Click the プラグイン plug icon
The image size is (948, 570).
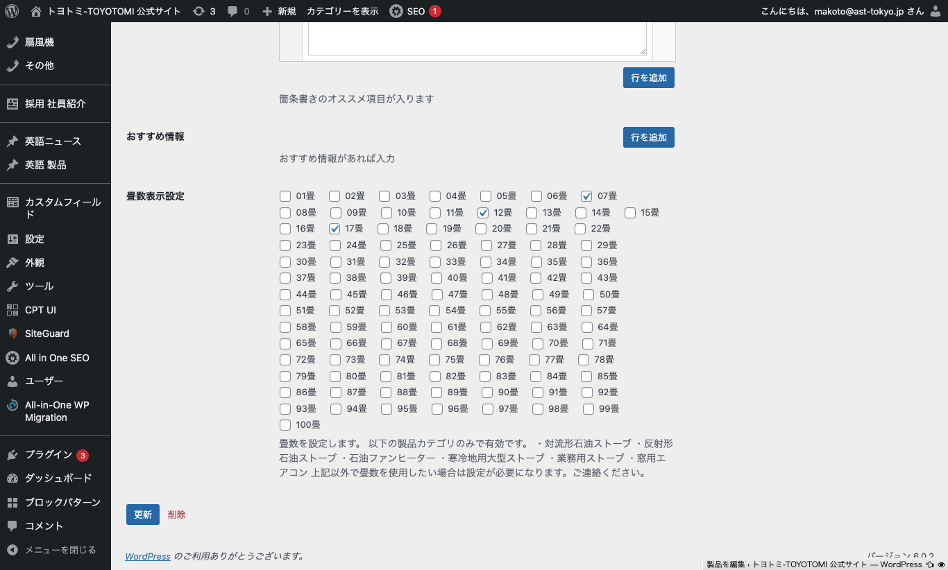coord(12,455)
